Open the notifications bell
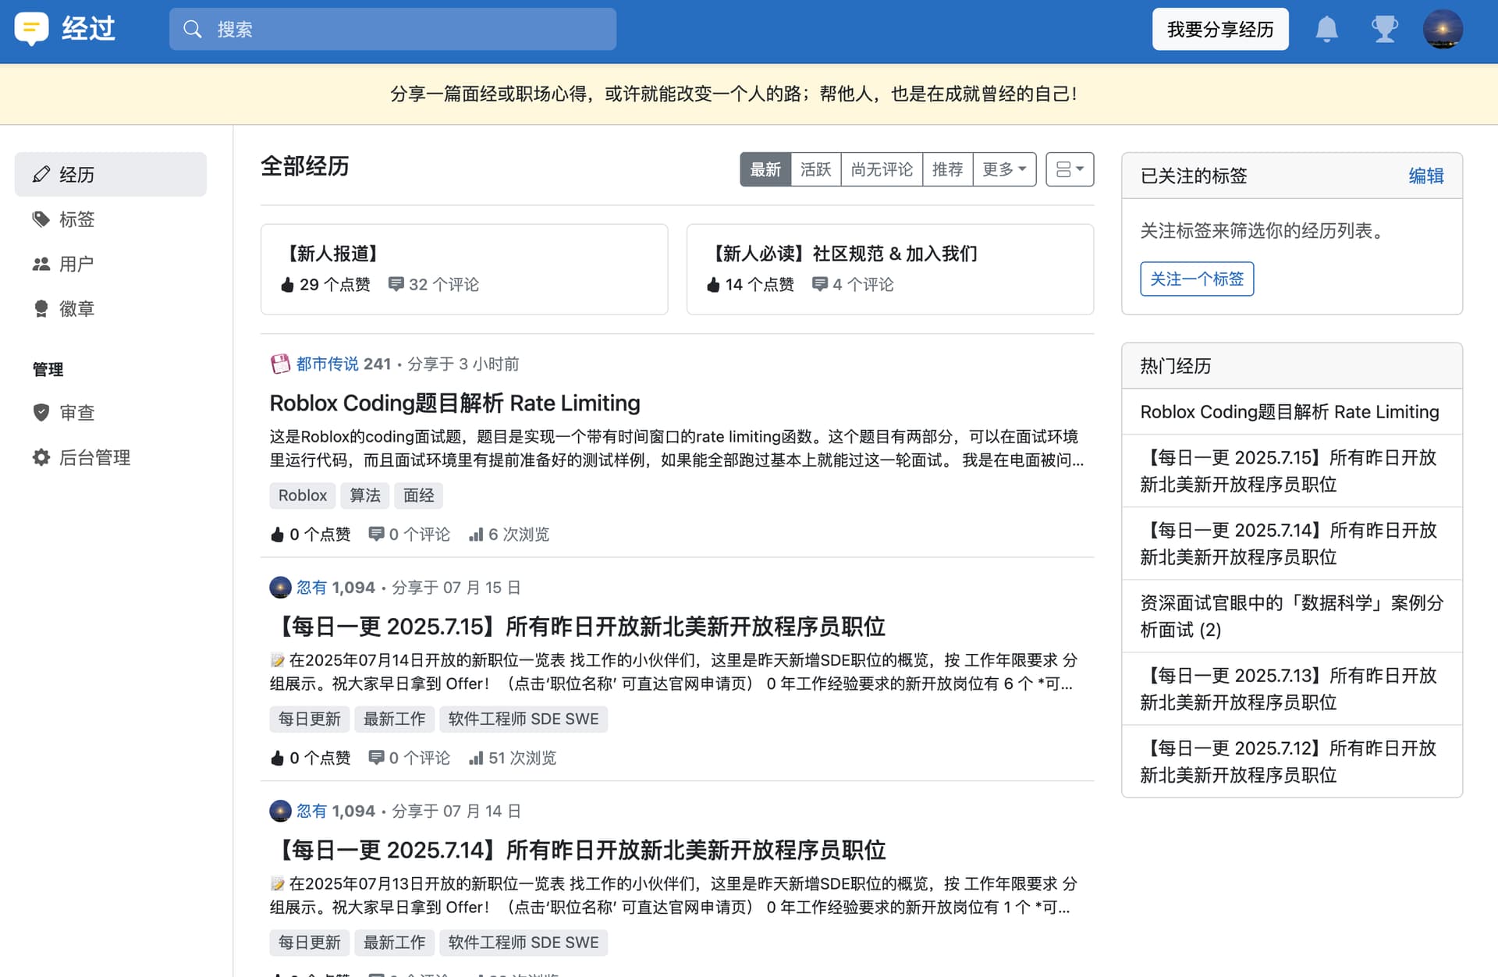This screenshot has width=1498, height=977. point(1326,30)
